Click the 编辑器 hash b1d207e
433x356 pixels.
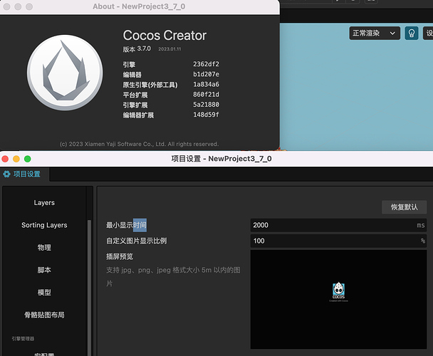click(206, 74)
